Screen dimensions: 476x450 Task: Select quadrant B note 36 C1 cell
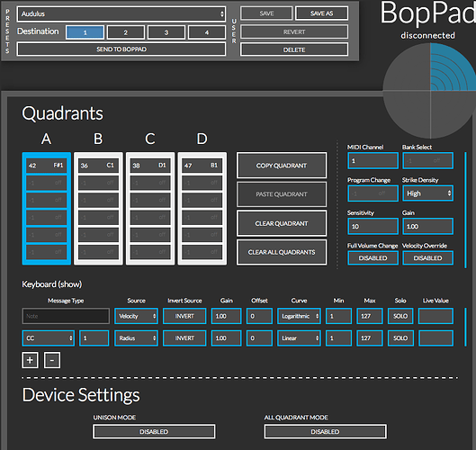[x=98, y=166]
